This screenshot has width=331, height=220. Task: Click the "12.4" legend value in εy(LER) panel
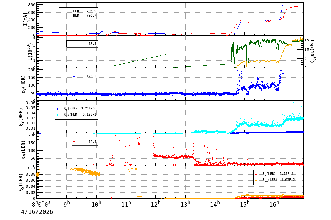92,142
